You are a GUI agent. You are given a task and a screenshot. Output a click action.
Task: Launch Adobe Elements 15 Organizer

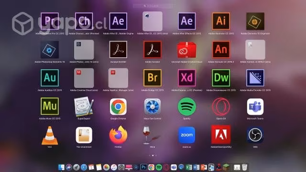pyautogui.click(x=255, y=21)
